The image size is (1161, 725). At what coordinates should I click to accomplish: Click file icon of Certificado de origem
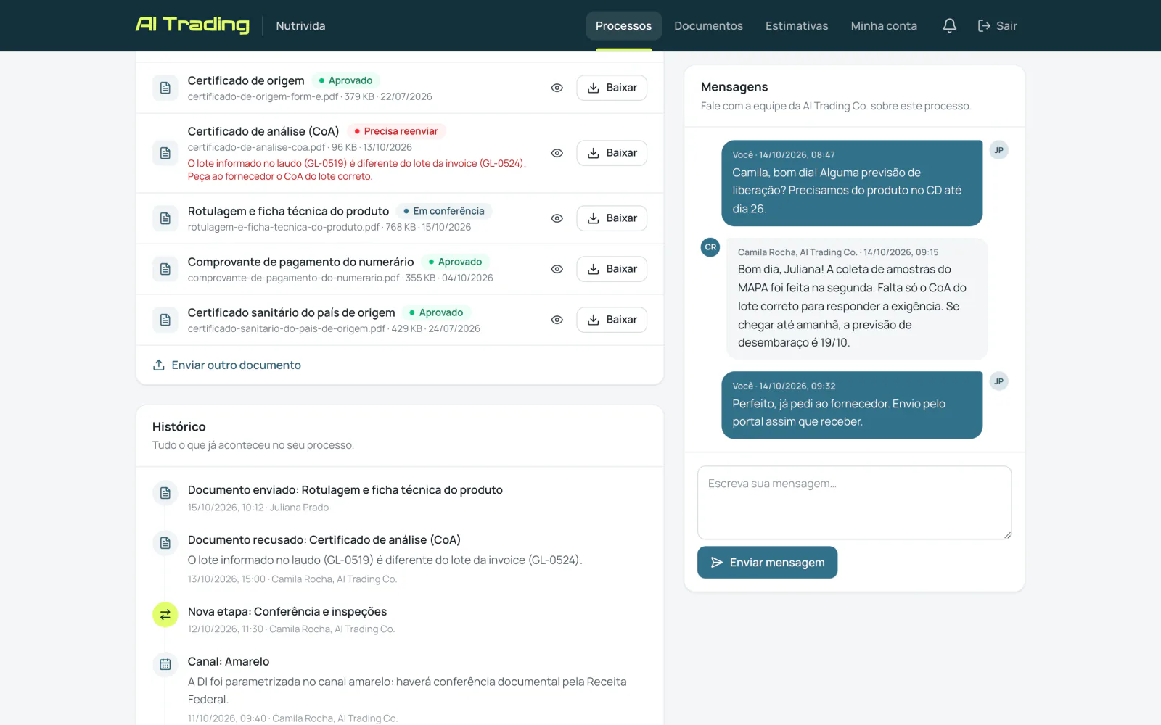pyautogui.click(x=165, y=88)
